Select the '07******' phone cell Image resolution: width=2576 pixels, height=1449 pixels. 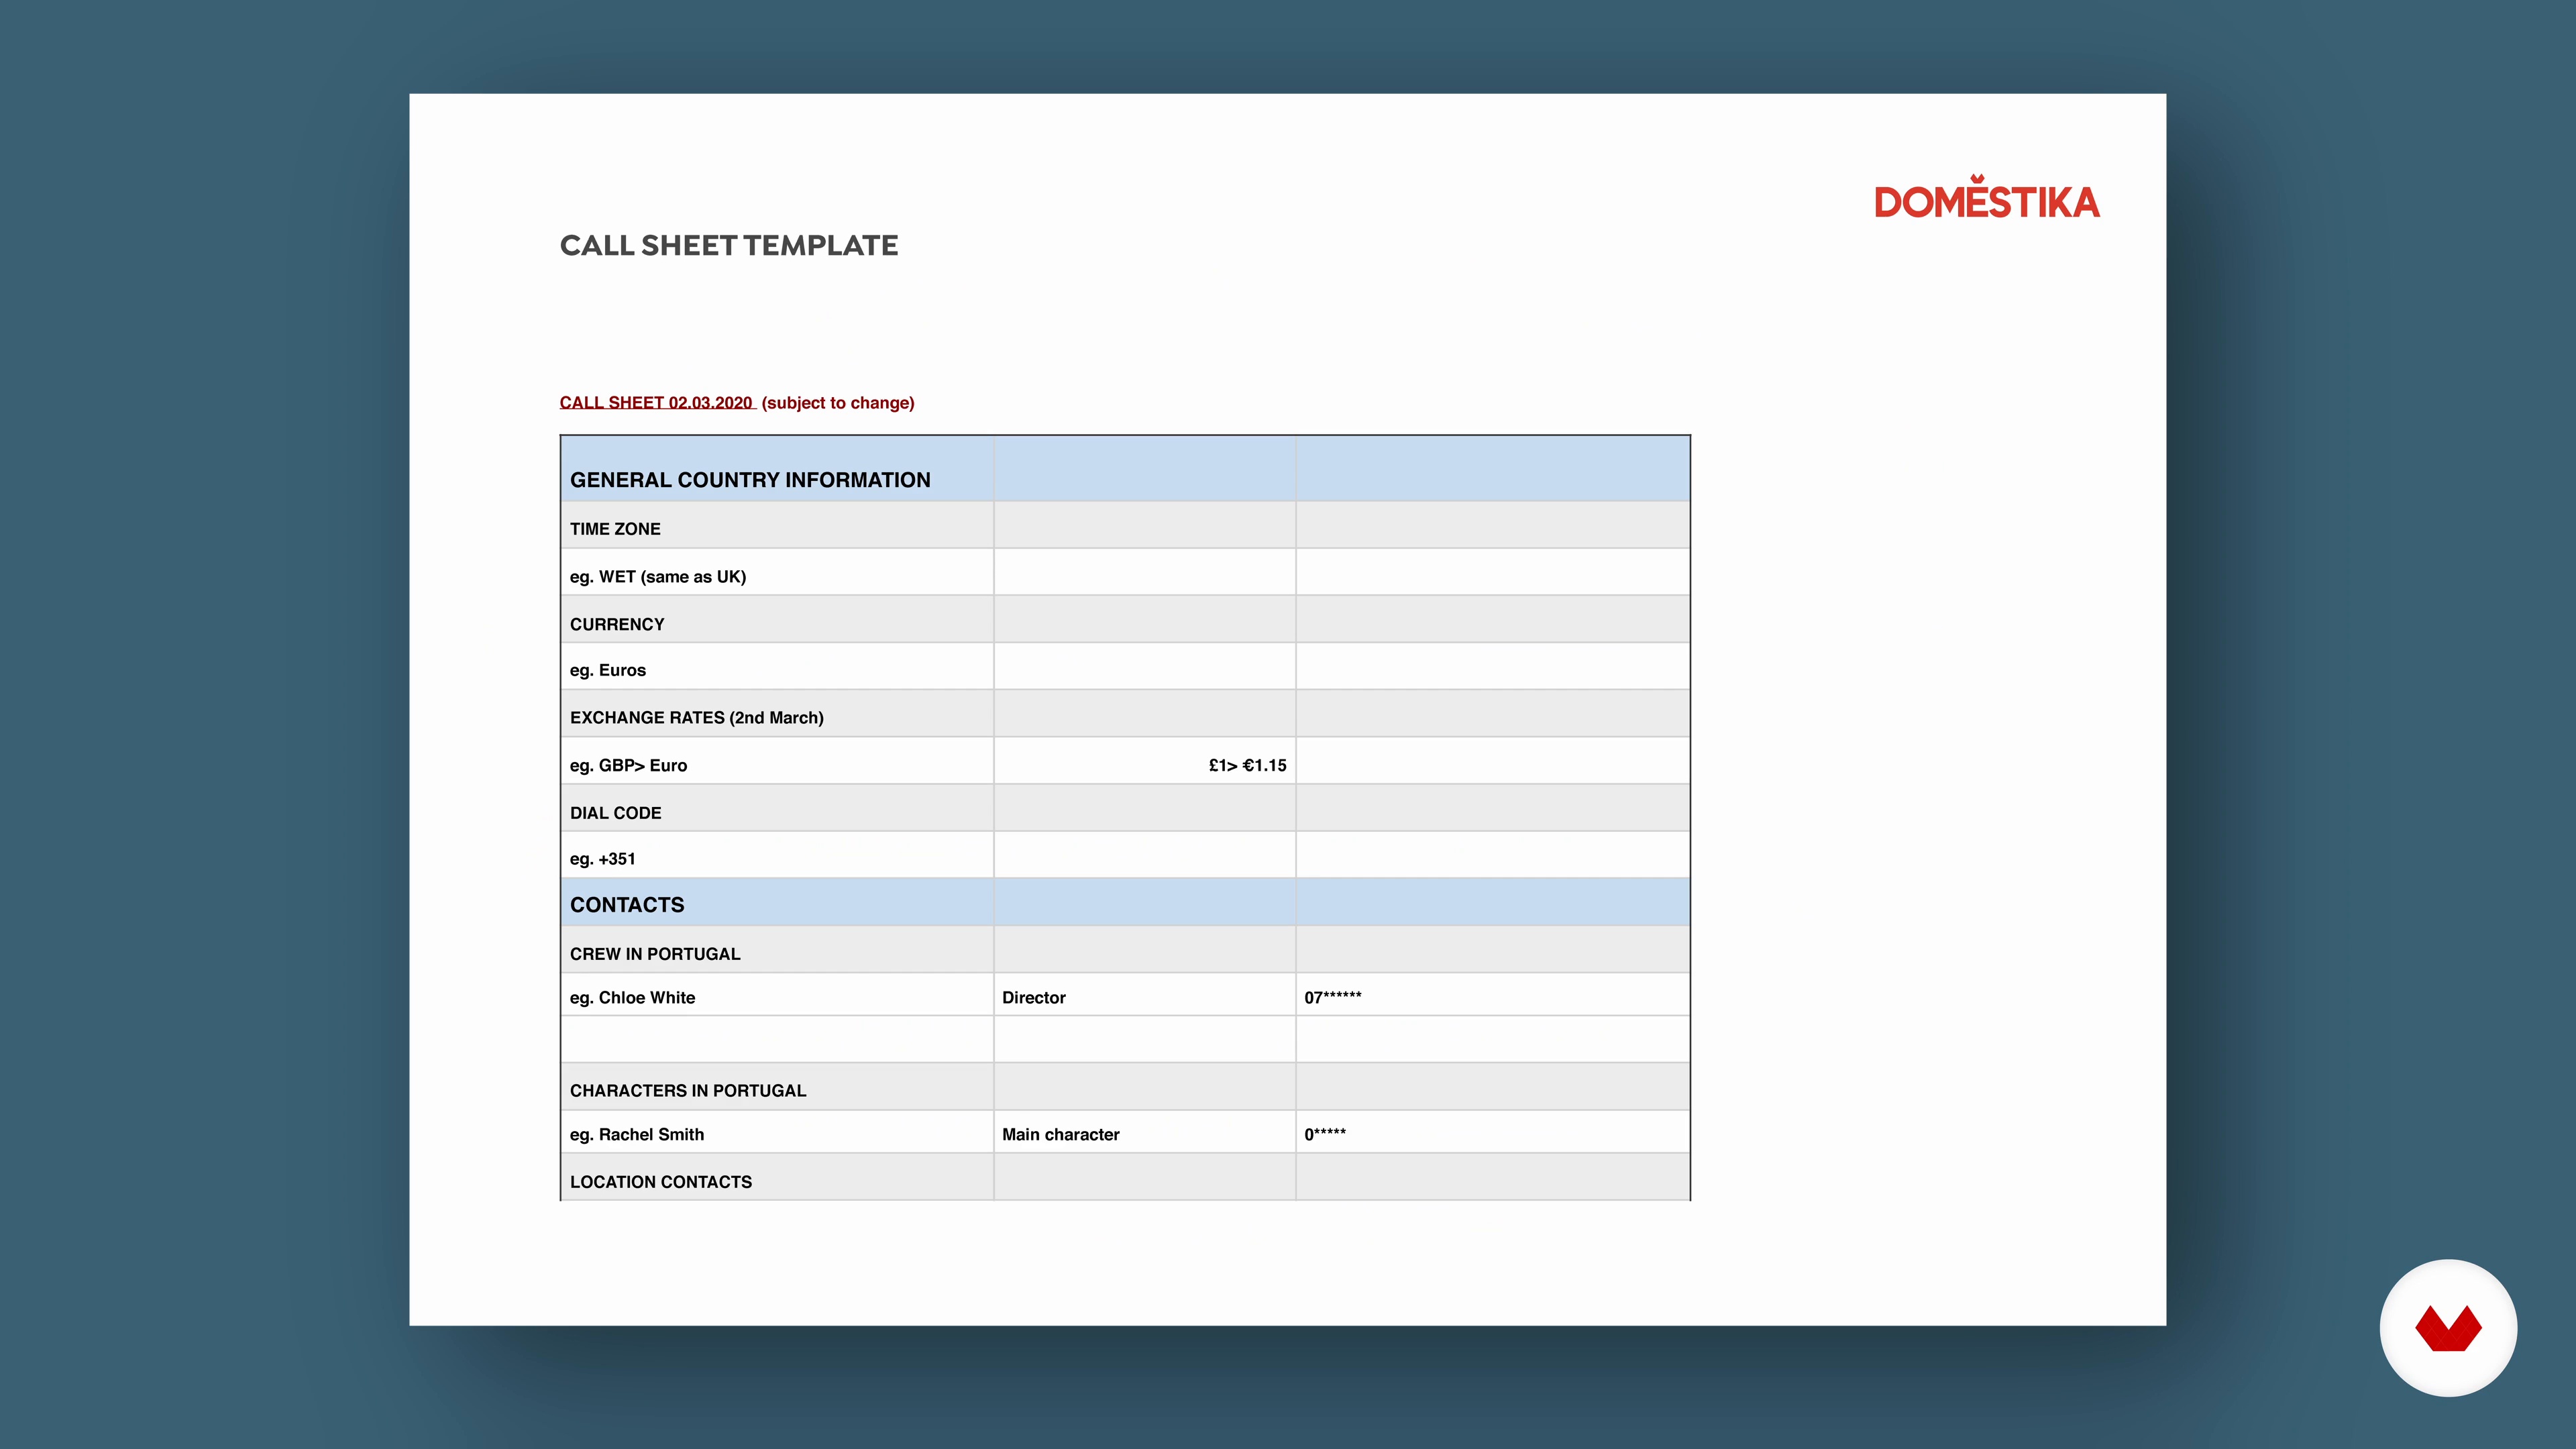pos(1493,995)
